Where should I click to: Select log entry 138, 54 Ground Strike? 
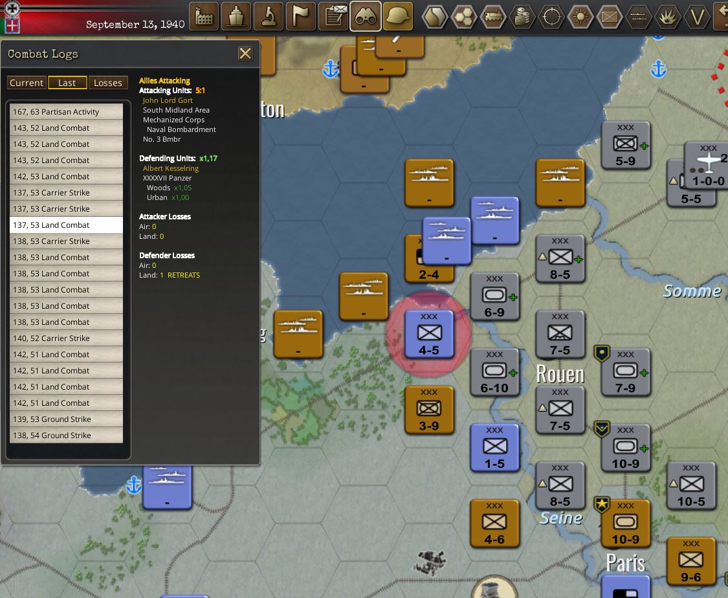[67, 435]
